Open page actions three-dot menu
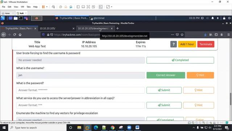 tap(173, 35)
